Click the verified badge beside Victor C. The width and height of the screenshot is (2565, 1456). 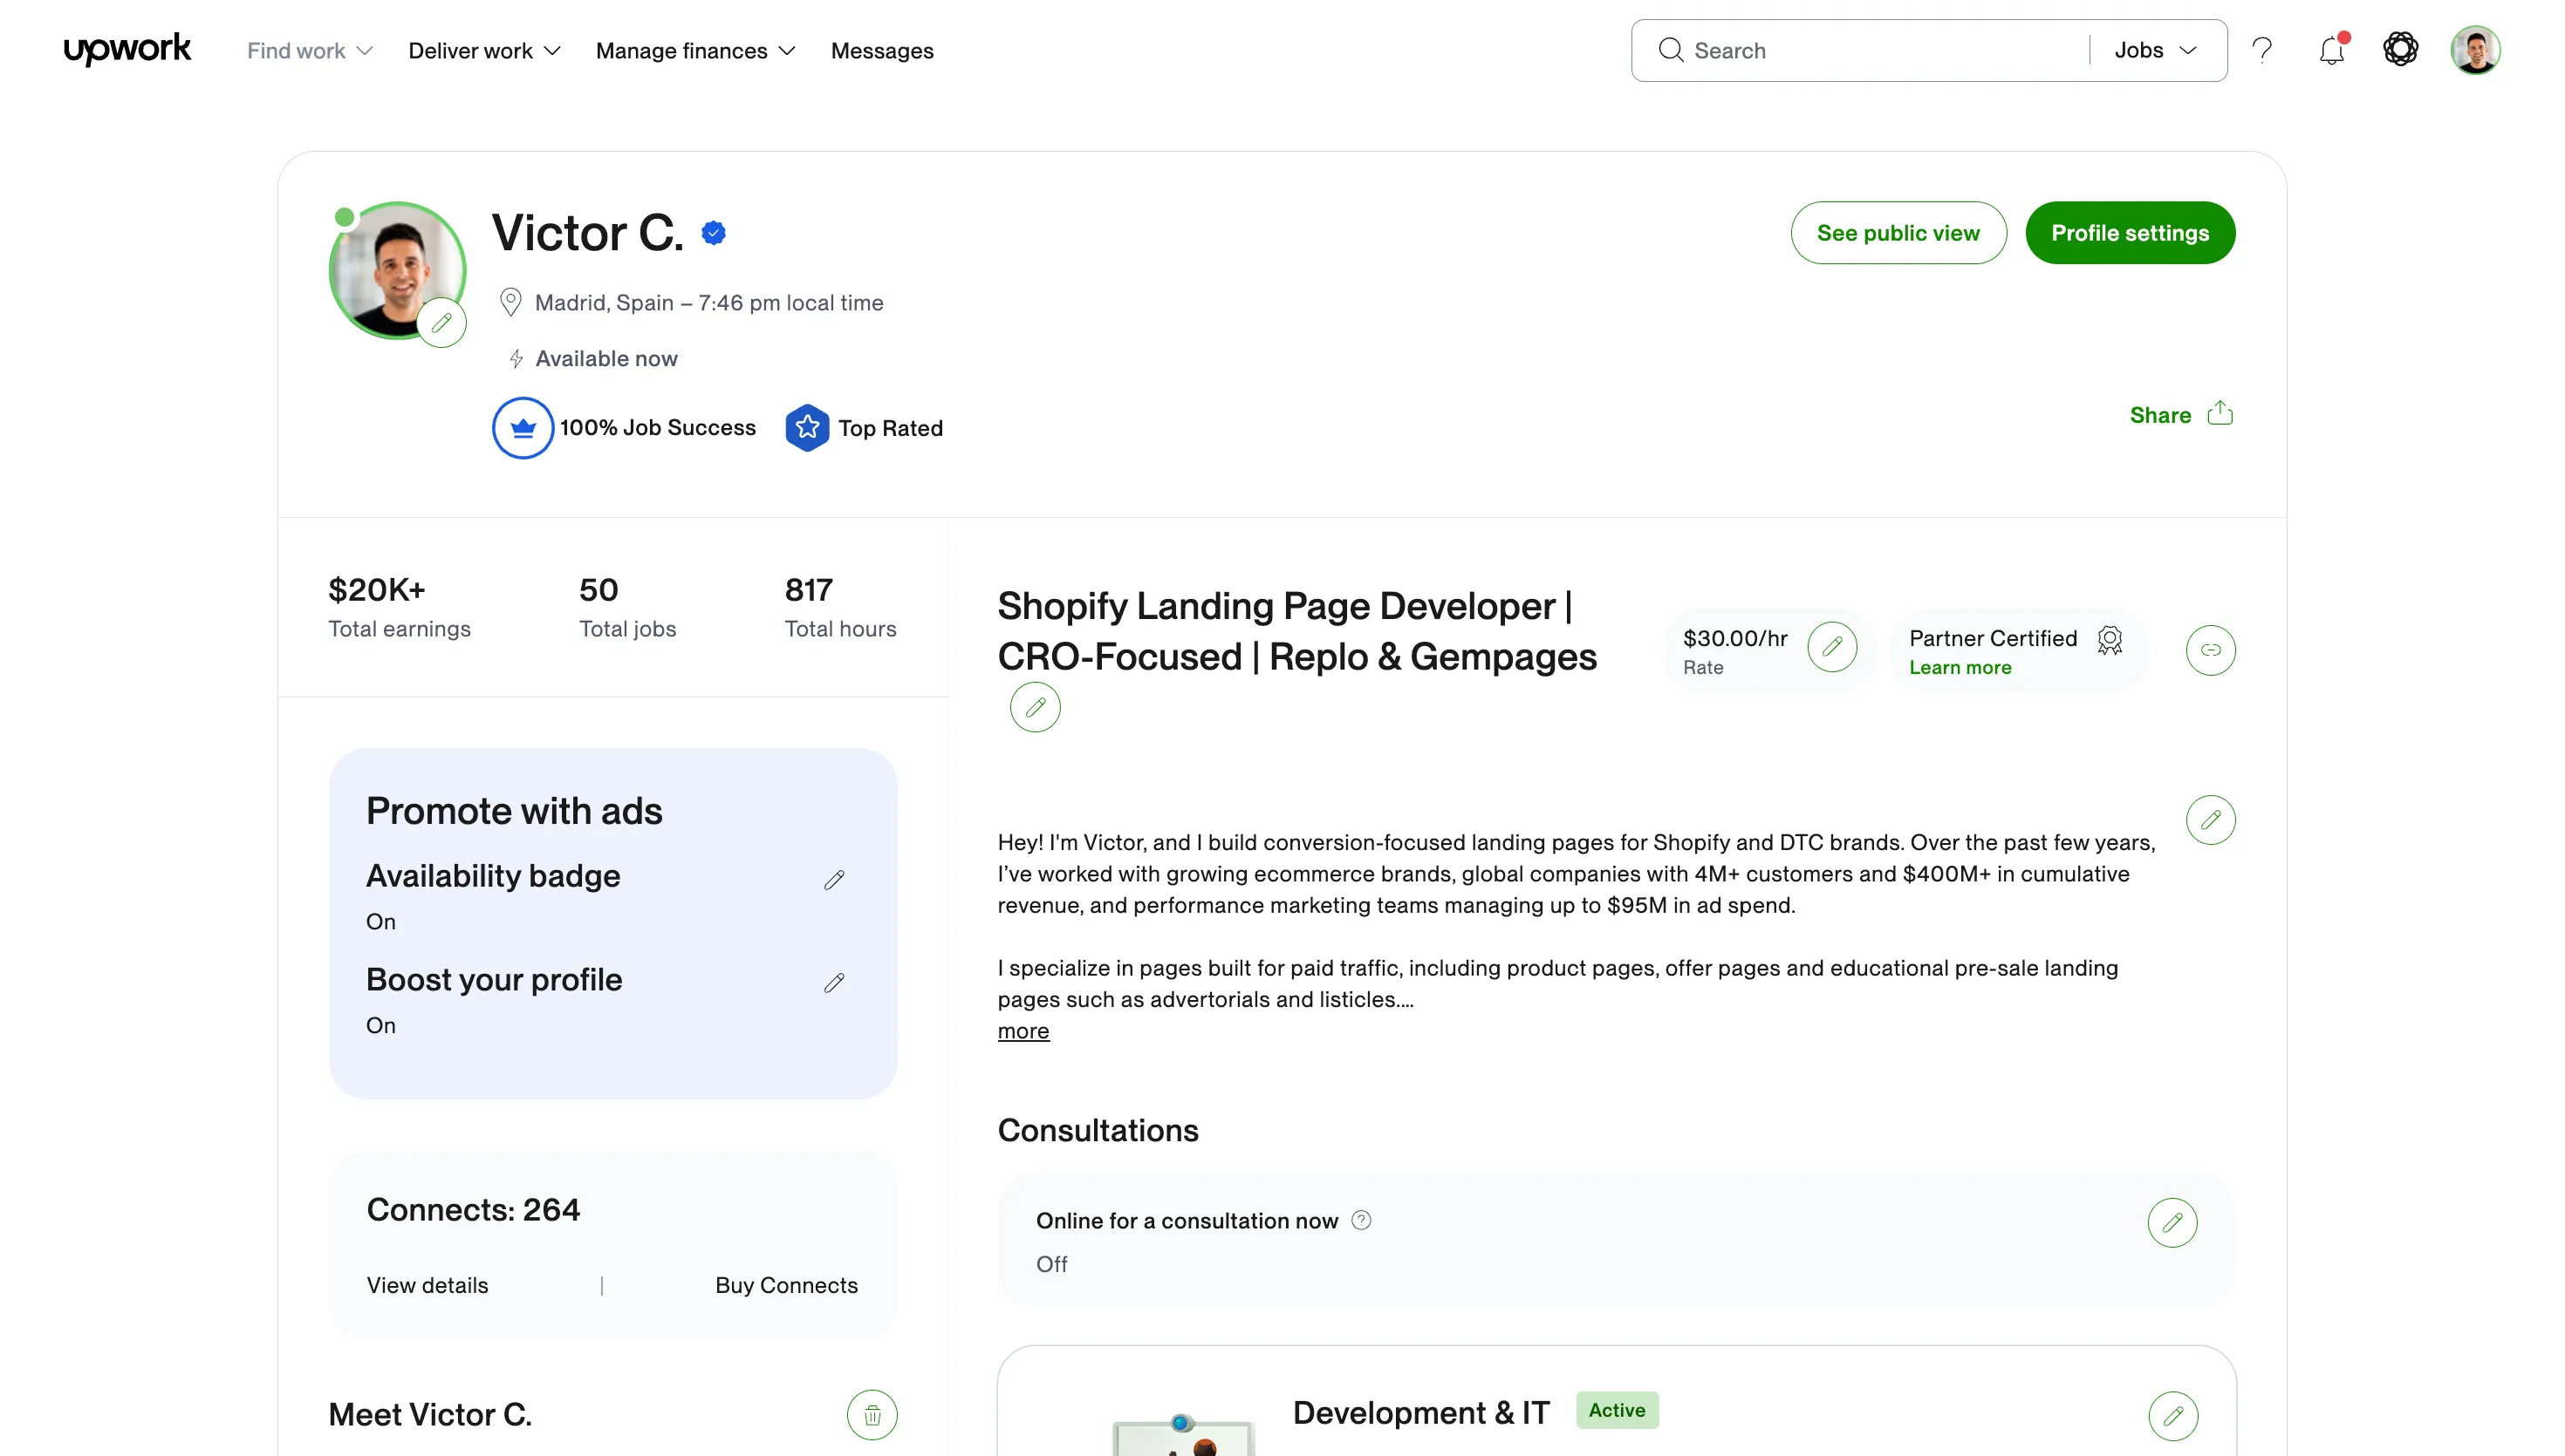(714, 233)
